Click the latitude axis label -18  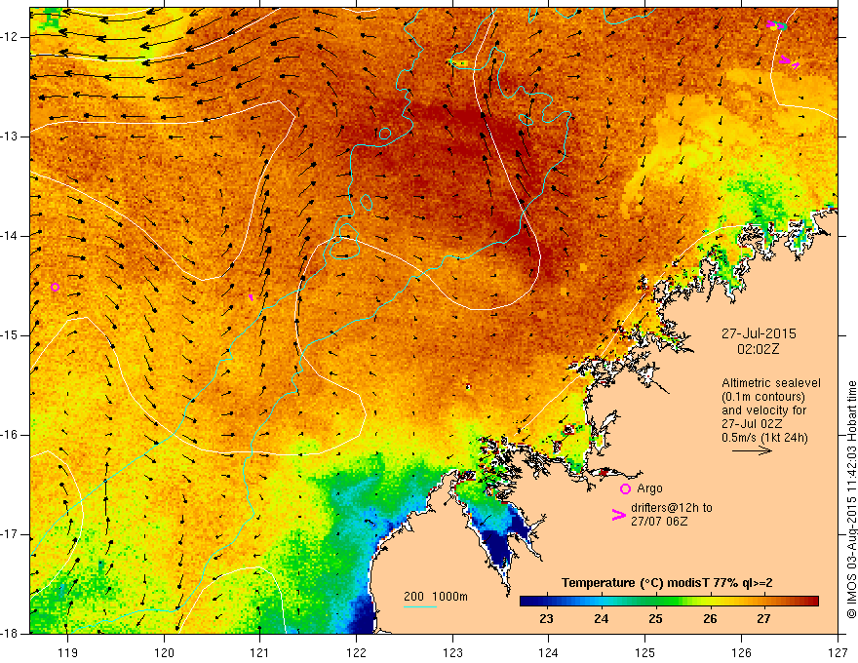(10, 634)
